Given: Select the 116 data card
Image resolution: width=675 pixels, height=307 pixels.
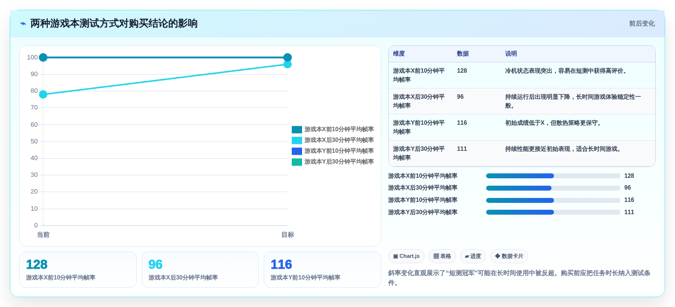Looking at the screenshot, I should [322, 270].
